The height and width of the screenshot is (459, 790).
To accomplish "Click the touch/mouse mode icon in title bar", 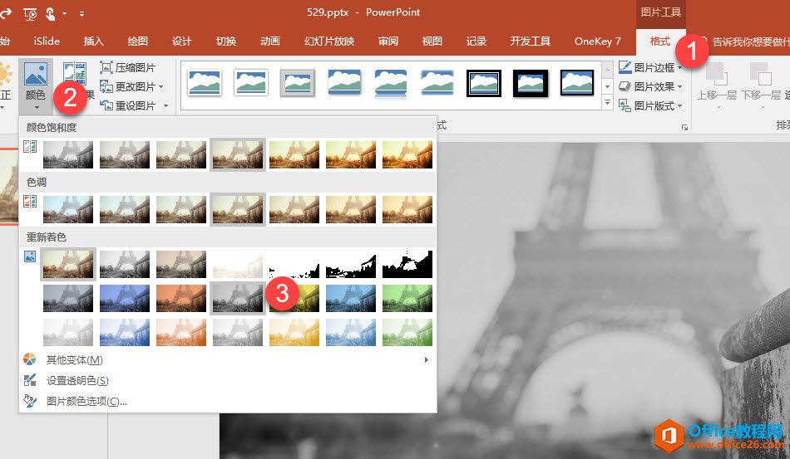I will [53, 13].
